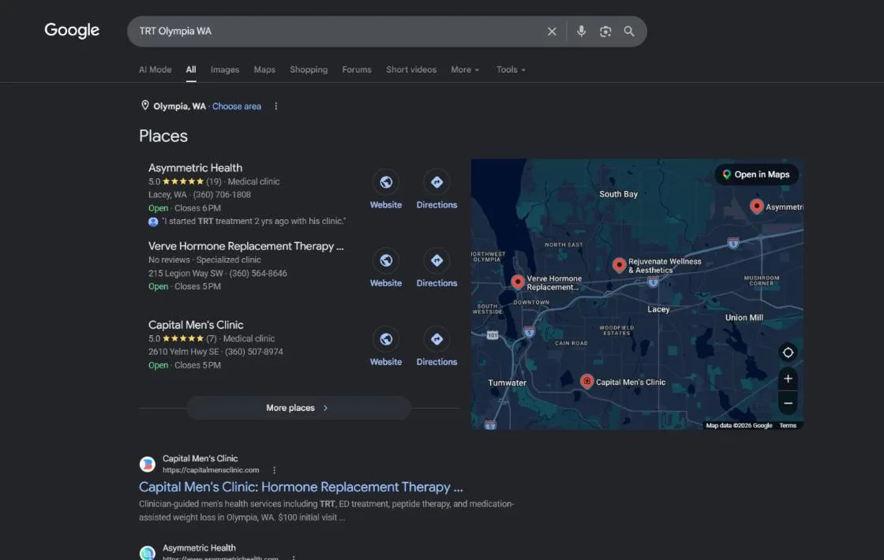
Task: Click address 2610 Yelm Hwy SE
Action: pyautogui.click(x=184, y=352)
